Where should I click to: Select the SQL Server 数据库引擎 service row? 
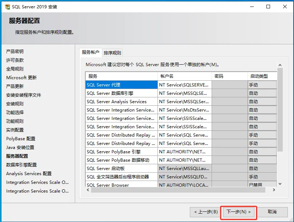pyautogui.click(x=122, y=93)
